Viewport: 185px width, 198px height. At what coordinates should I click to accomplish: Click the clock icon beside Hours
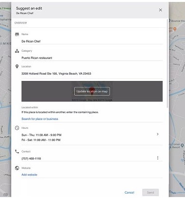[17, 128]
